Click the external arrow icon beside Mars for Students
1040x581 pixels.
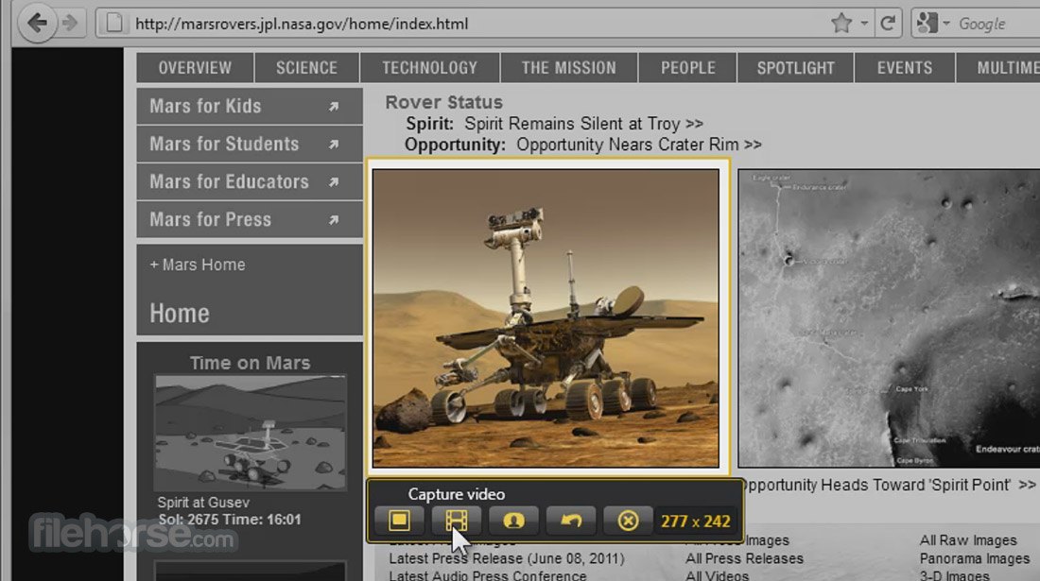(334, 144)
